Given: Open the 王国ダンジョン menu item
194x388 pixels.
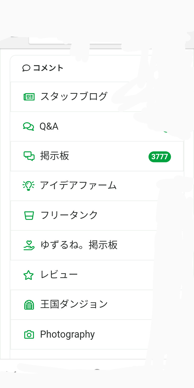Looking at the screenshot, I should (74, 305).
